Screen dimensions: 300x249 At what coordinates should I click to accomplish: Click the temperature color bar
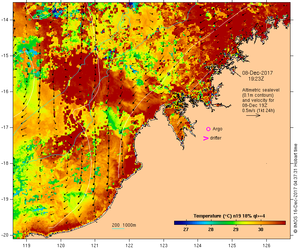(230, 223)
